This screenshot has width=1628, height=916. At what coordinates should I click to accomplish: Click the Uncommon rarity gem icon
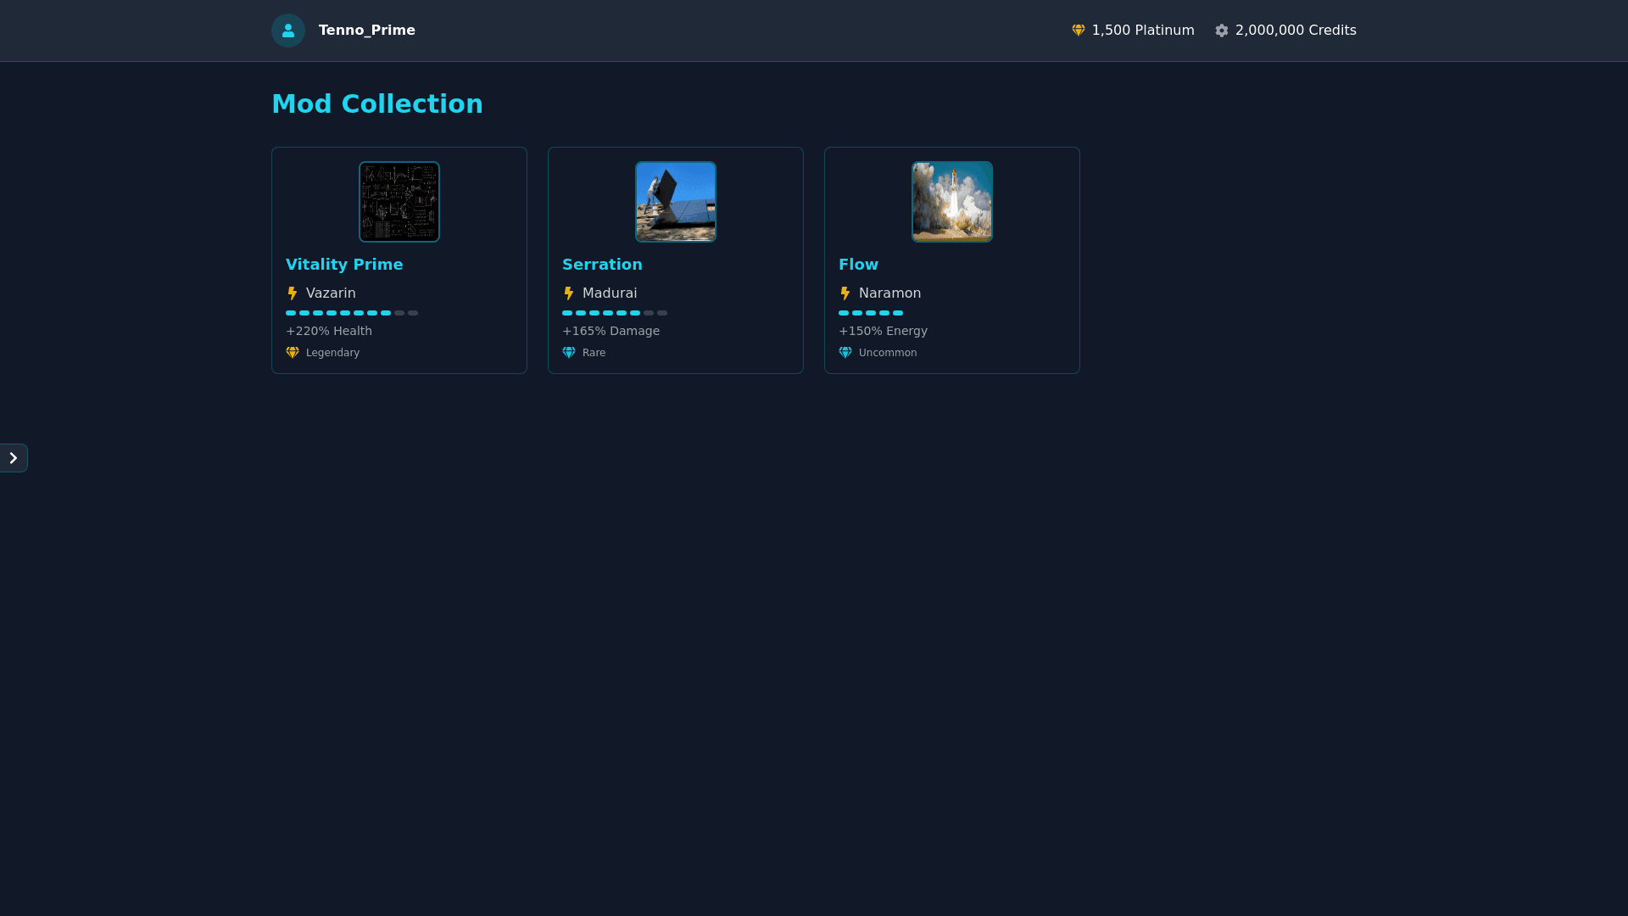coord(845,353)
